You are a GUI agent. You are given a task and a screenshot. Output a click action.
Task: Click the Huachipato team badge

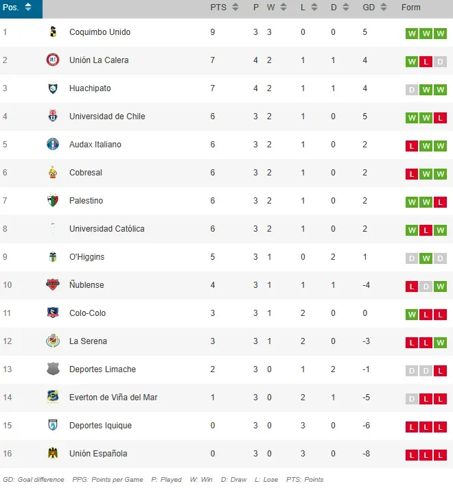(53, 88)
